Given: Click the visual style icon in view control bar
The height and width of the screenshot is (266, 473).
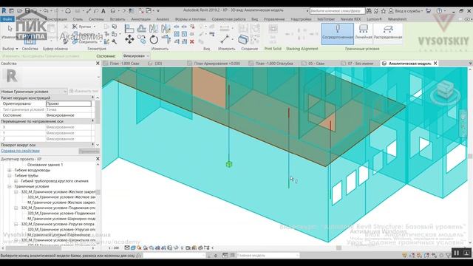Looking at the screenshot, I should click(133, 248).
